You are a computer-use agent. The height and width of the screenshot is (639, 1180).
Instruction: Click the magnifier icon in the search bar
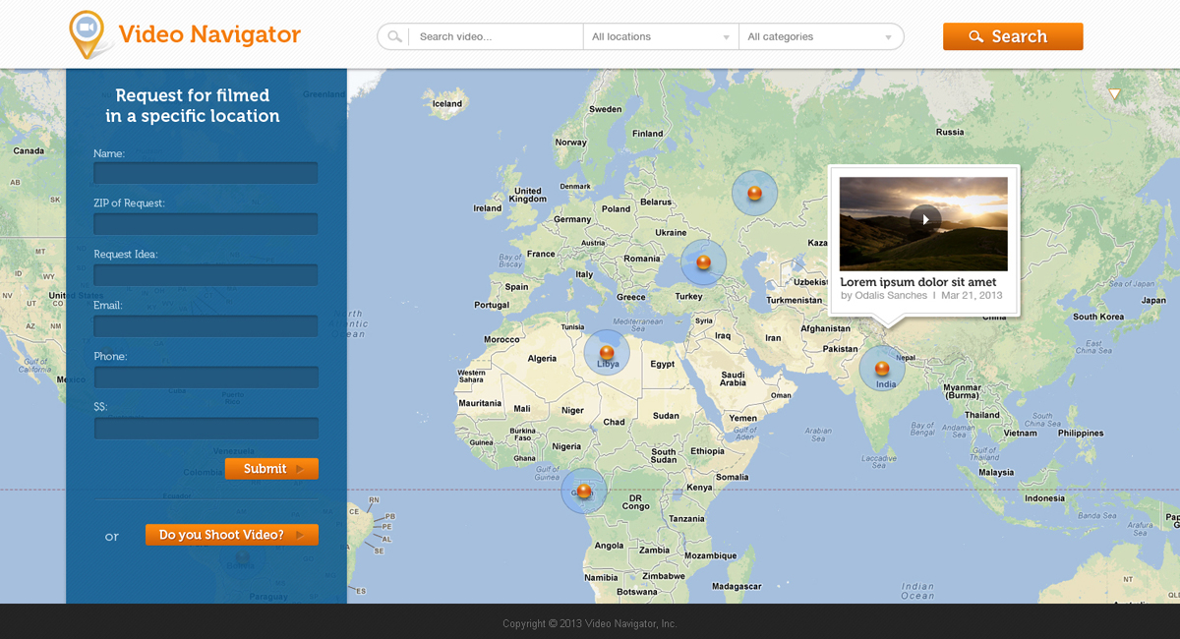tap(394, 37)
